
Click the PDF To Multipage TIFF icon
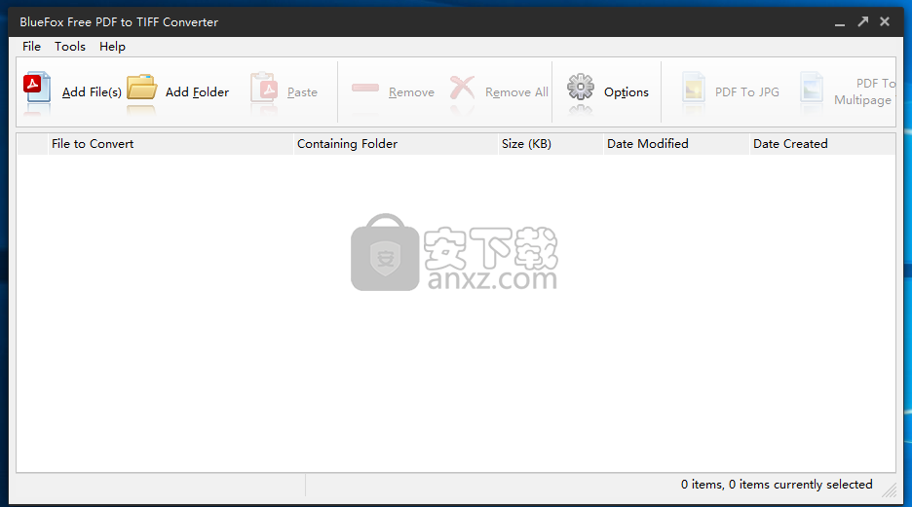point(812,89)
